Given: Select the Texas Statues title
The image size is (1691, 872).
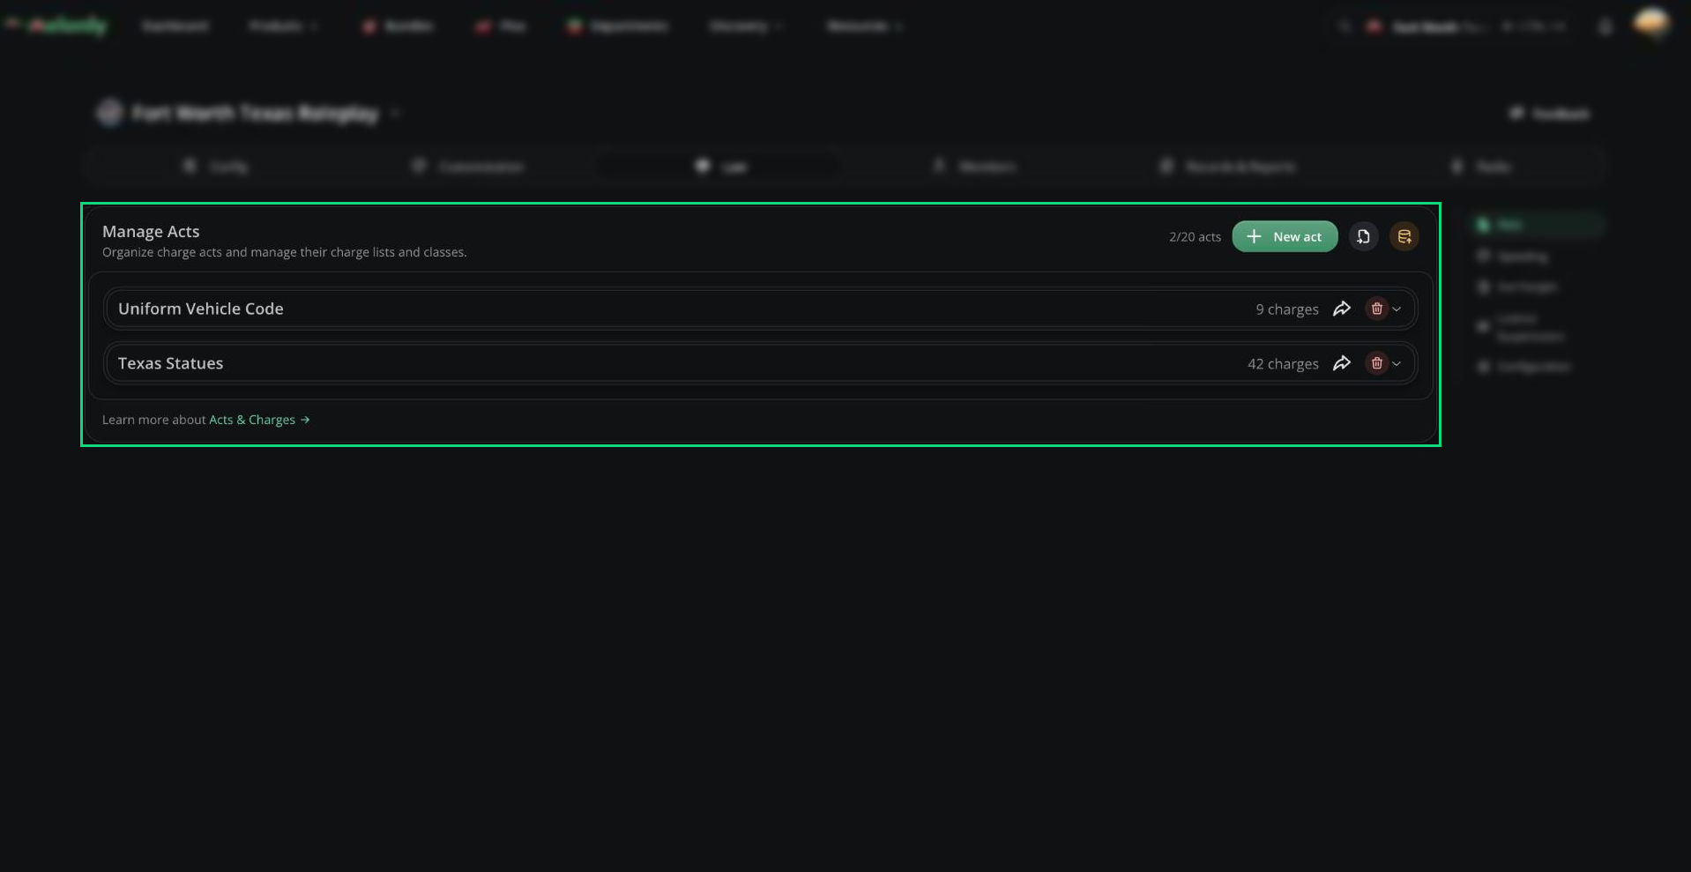Looking at the screenshot, I should click(171, 363).
